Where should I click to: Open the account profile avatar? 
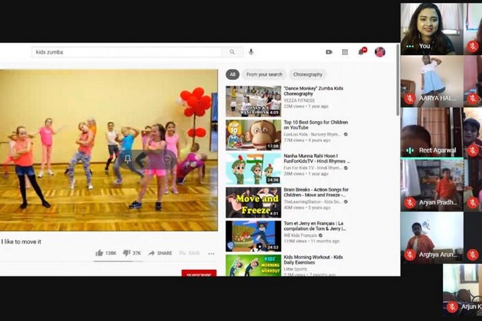pos(380,52)
